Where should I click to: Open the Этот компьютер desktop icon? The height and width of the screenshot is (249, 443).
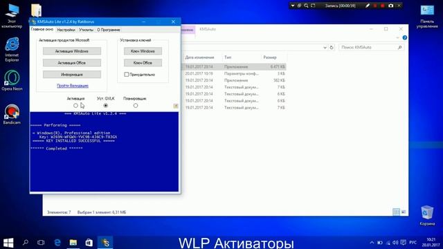coord(12,15)
